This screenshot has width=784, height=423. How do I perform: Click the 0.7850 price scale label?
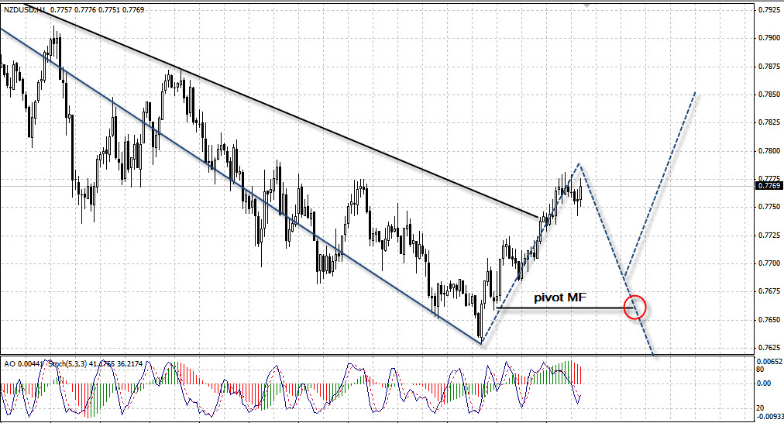pyautogui.click(x=769, y=94)
